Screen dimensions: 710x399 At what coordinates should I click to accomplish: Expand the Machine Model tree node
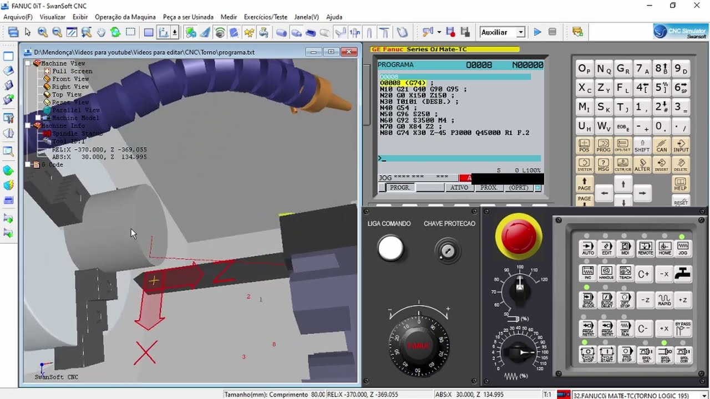coord(38,117)
